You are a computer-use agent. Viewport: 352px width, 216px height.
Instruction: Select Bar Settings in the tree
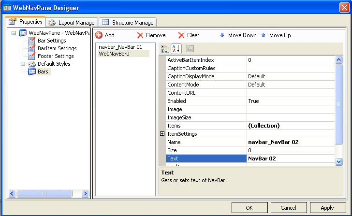click(52, 41)
